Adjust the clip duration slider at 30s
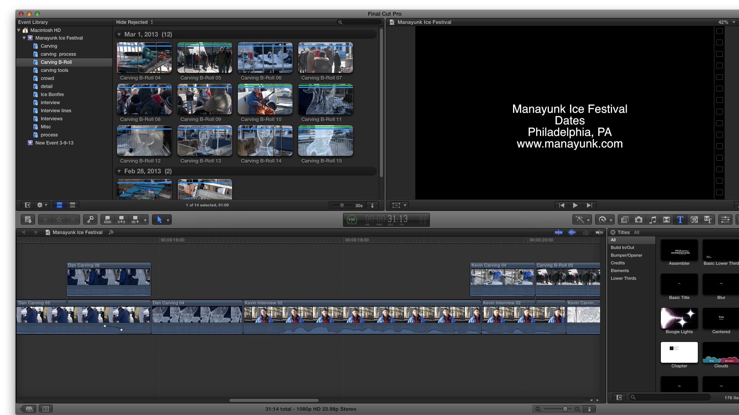This screenshot has width=739, height=415. tap(342, 206)
